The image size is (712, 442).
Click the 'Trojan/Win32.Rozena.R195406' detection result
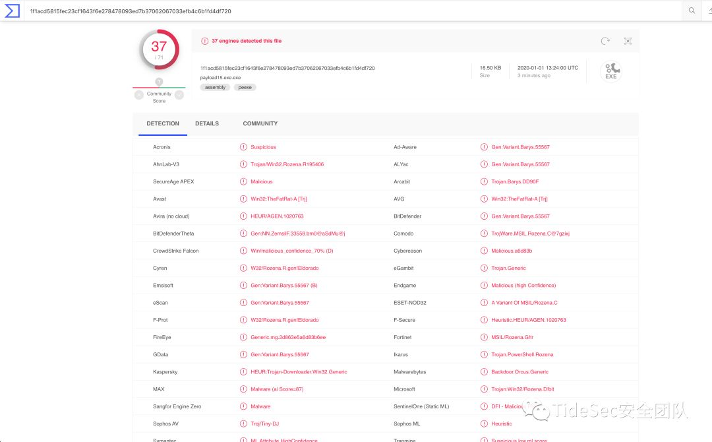point(287,164)
